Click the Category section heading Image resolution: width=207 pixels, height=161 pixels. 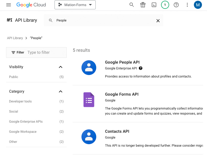(x=17, y=91)
